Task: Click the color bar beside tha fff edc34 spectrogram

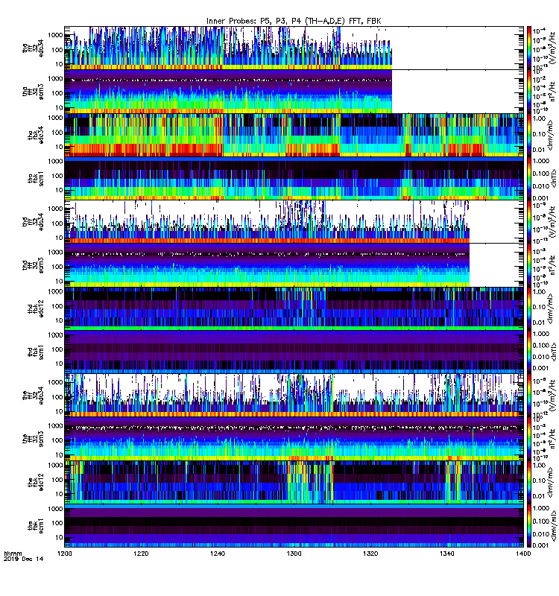Action: coord(529,48)
